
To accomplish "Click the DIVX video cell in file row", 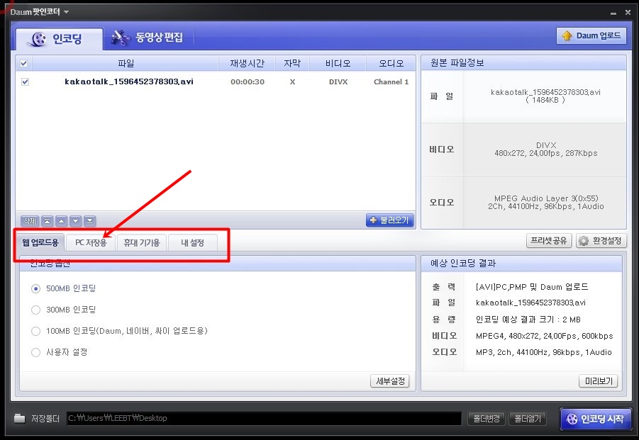I will tap(338, 81).
